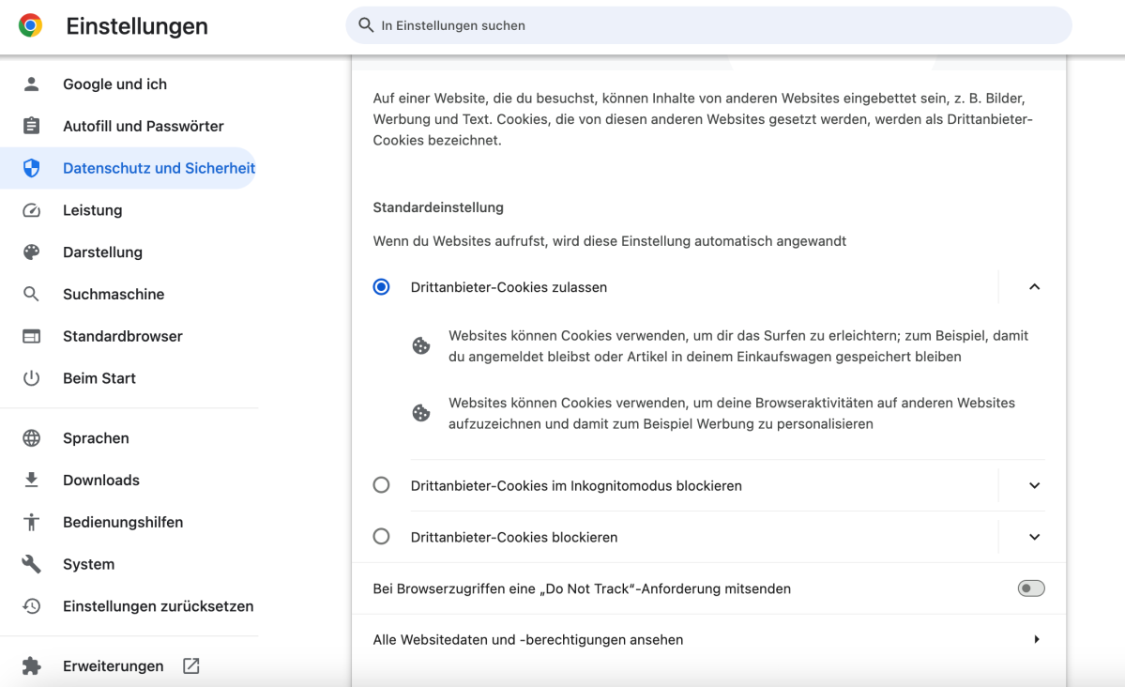Select Drittanbieter-Cookies zulassen radio button
The width and height of the screenshot is (1125, 687).
(381, 287)
